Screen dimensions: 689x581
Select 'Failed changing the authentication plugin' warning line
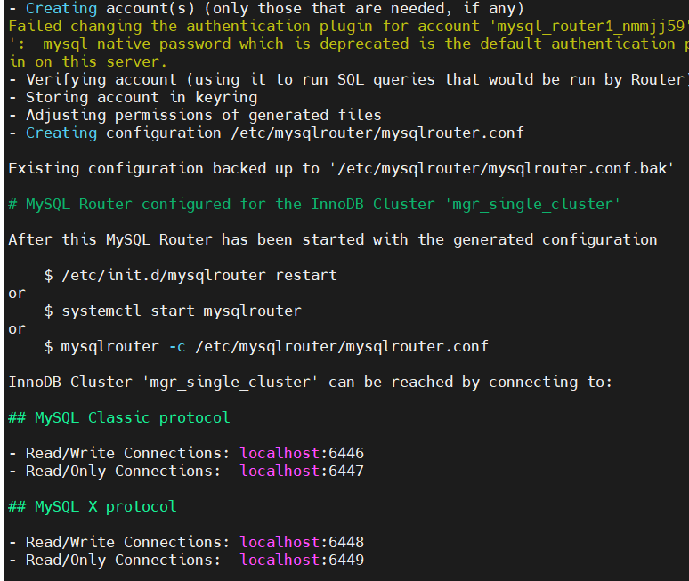[x=348, y=27]
